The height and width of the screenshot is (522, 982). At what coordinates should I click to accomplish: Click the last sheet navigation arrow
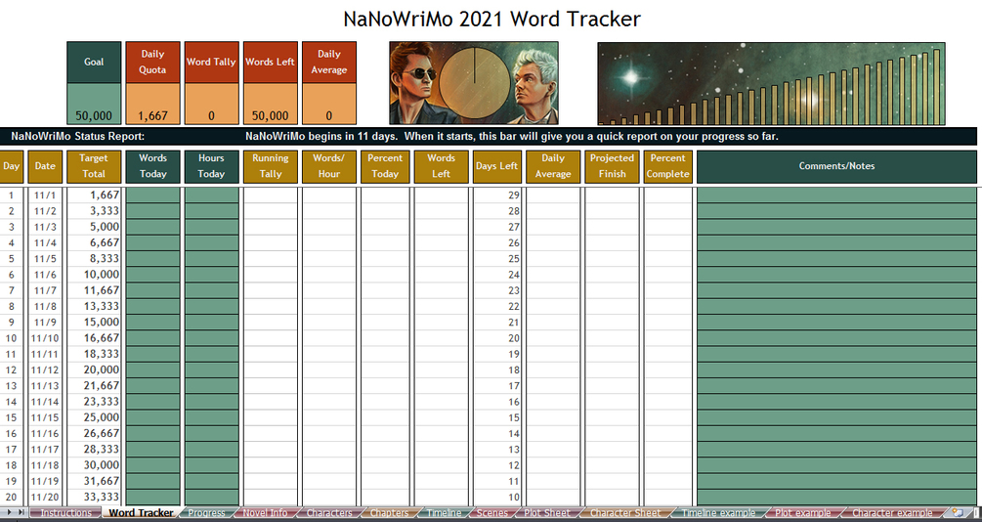coord(21,512)
